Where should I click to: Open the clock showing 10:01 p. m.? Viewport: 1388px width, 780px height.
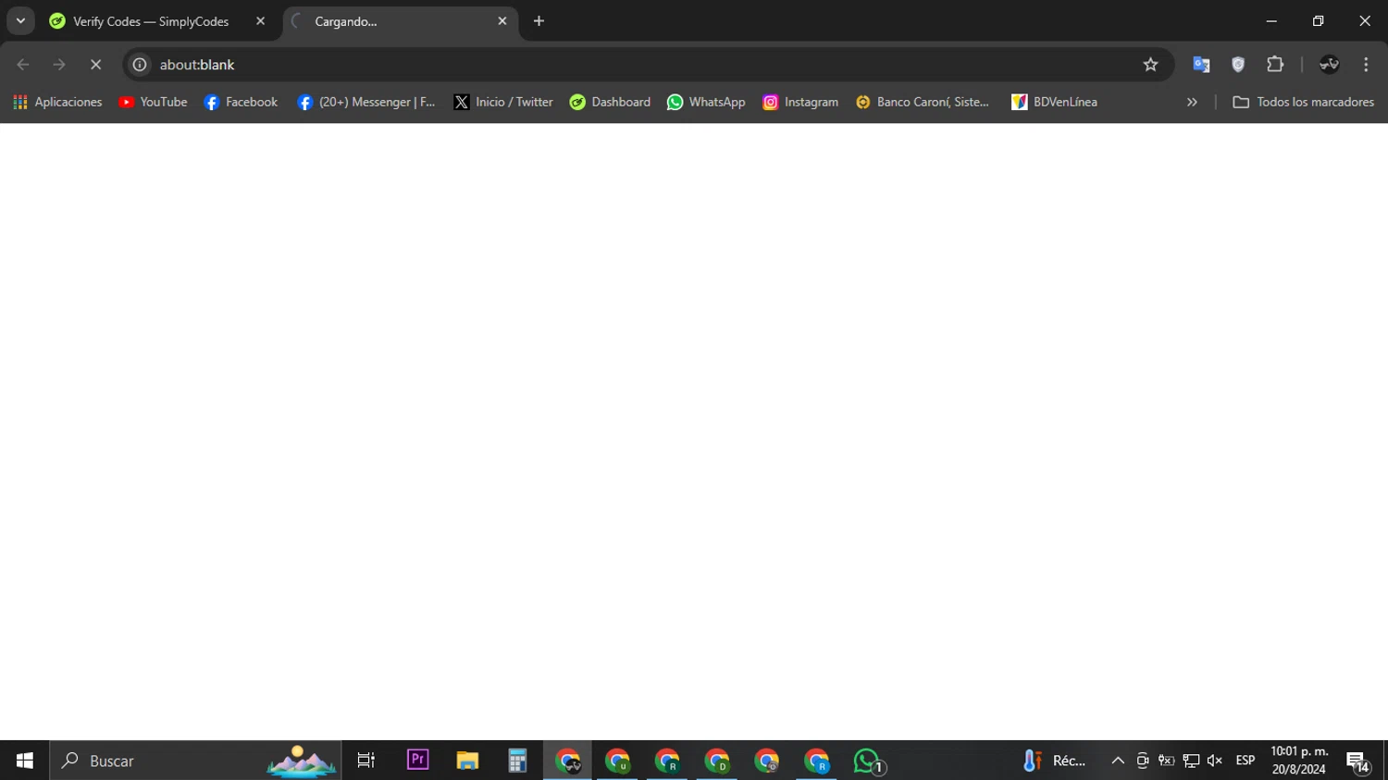[x=1299, y=761]
